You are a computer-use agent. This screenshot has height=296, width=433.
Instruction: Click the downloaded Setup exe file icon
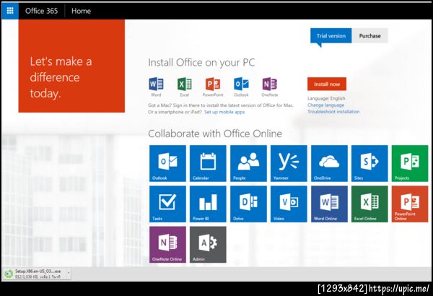9,274
